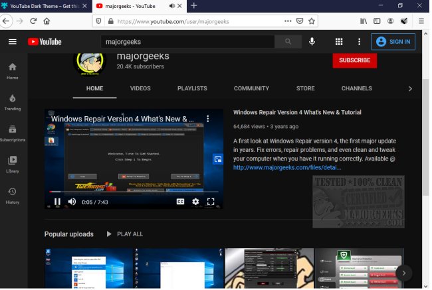Open the first Popular uploads thumbnail

(x=89, y=269)
